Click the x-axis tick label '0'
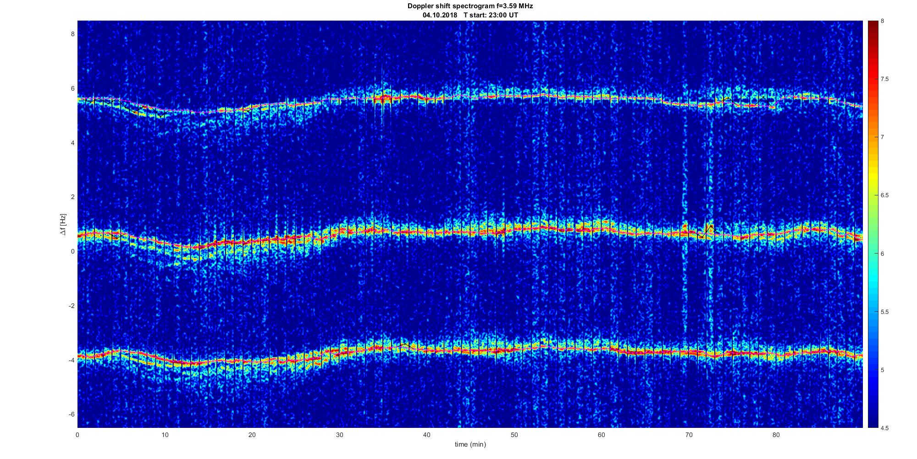The height and width of the screenshot is (459, 917). tap(77, 435)
